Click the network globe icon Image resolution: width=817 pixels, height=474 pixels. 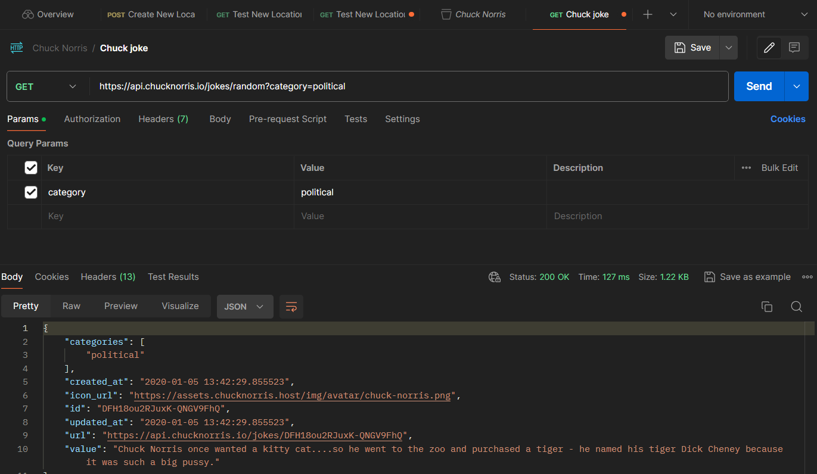click(x=494, y=277)
